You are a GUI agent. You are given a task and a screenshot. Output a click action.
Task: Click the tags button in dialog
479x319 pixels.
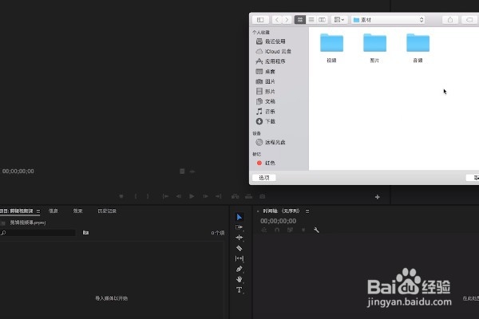point(470,20)
